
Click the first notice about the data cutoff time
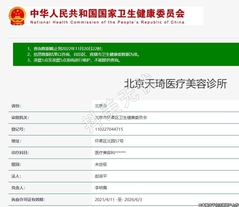(65, 48)
